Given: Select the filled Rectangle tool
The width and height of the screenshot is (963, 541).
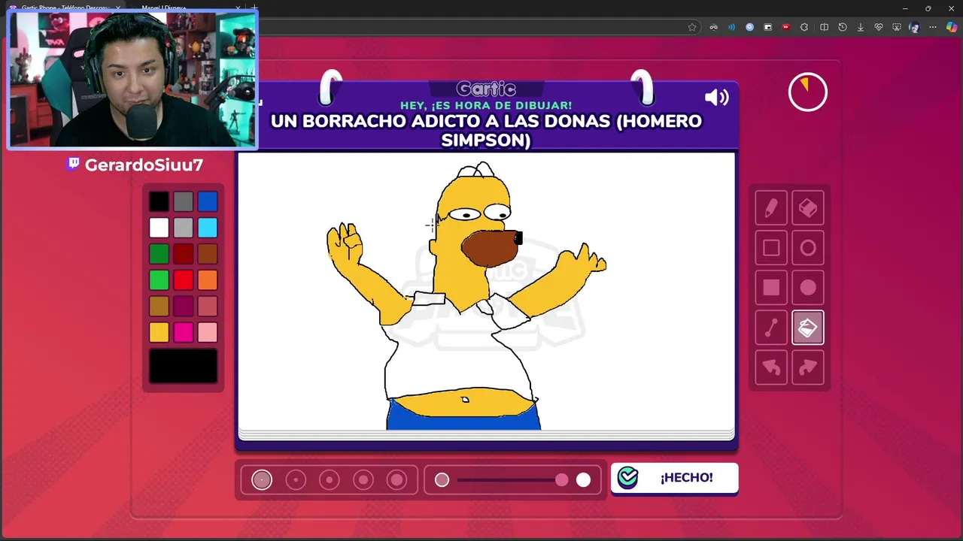Looking at the screenshot, I should click(x=771, y=288).
